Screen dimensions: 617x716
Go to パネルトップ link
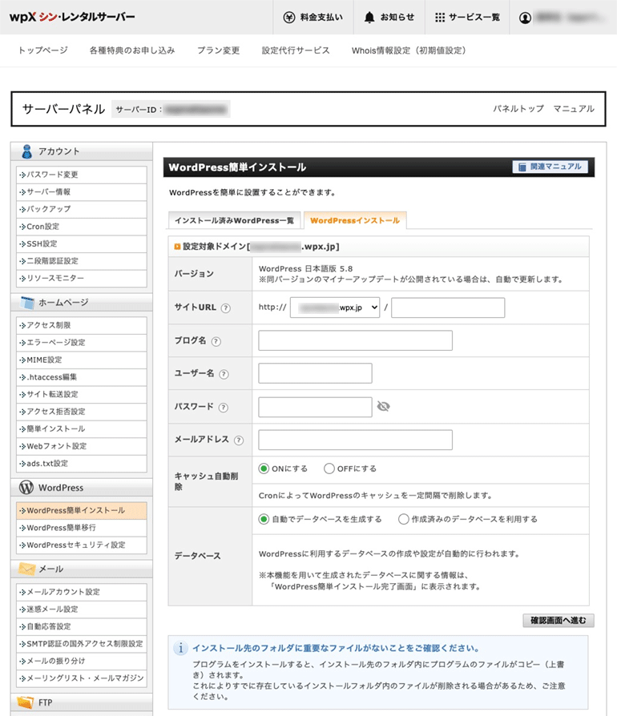[x=518, y=109]
